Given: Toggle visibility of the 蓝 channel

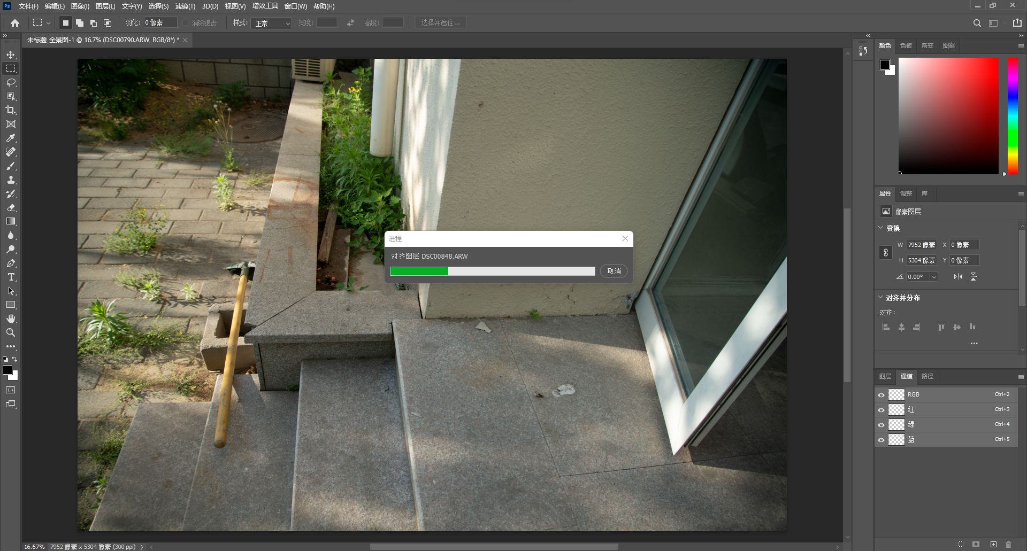Looking at the screenshot, I should click(x=881, y=440).
